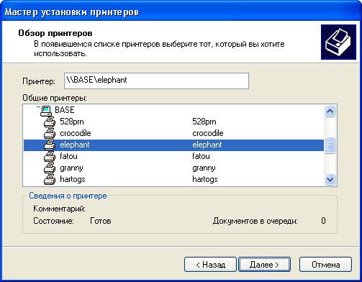Collapse the BASE computer node
The image size is (362, 282).
pos(38,108)
